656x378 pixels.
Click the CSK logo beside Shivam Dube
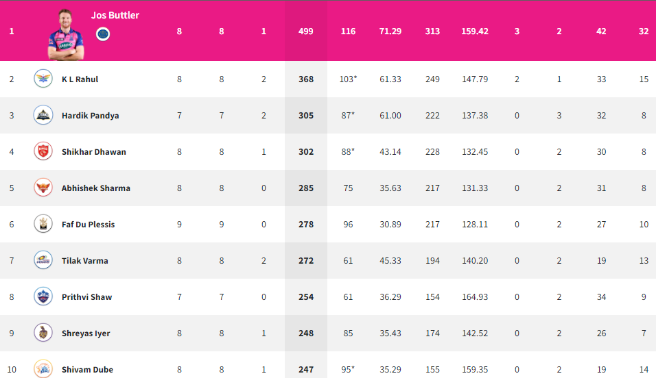[43, 368]
